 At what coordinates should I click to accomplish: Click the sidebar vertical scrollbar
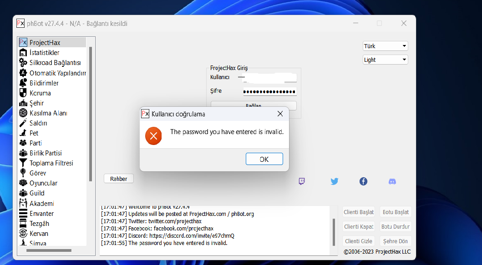point(91,114)
